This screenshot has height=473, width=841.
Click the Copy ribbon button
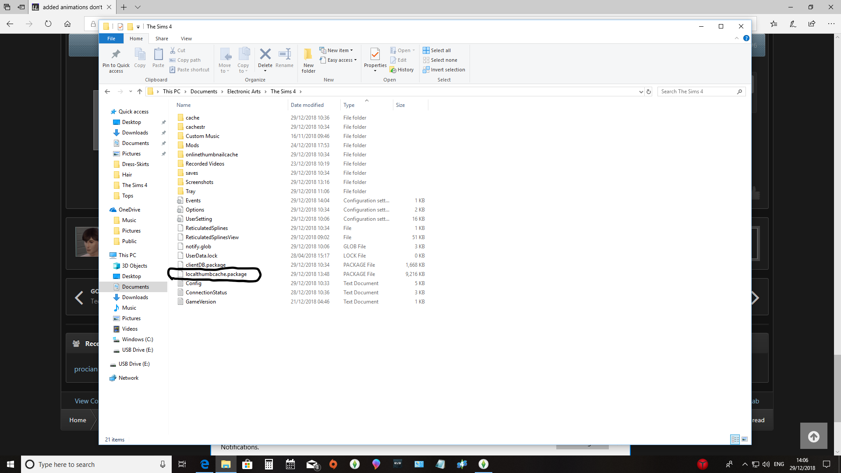(x=140, y=57)
